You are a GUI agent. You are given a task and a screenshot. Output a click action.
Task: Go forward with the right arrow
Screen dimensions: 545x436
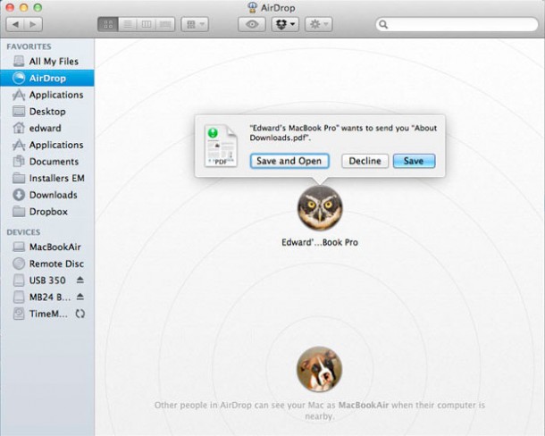coord(34,24)
